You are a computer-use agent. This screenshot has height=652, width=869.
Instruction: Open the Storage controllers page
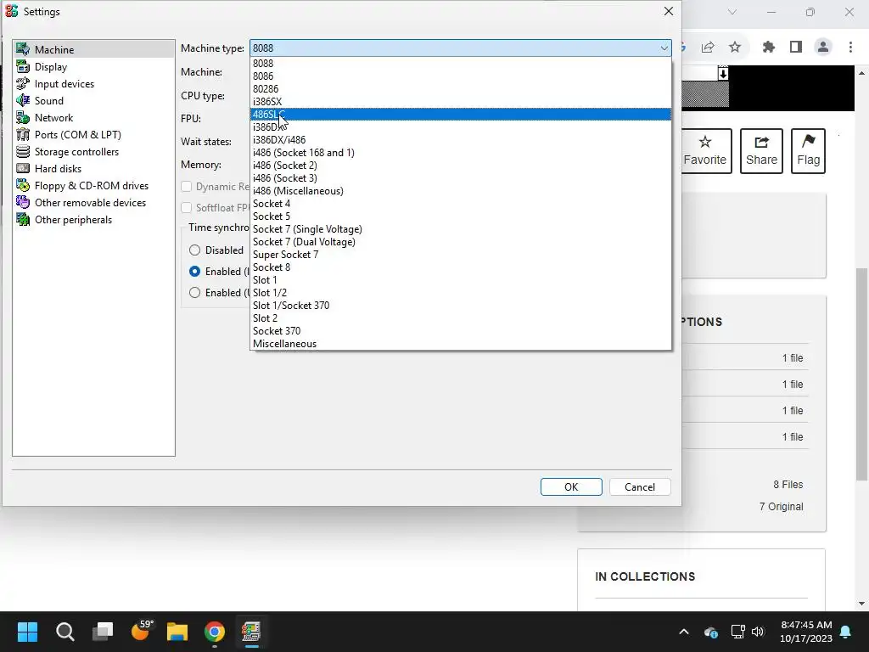point(93,151)
